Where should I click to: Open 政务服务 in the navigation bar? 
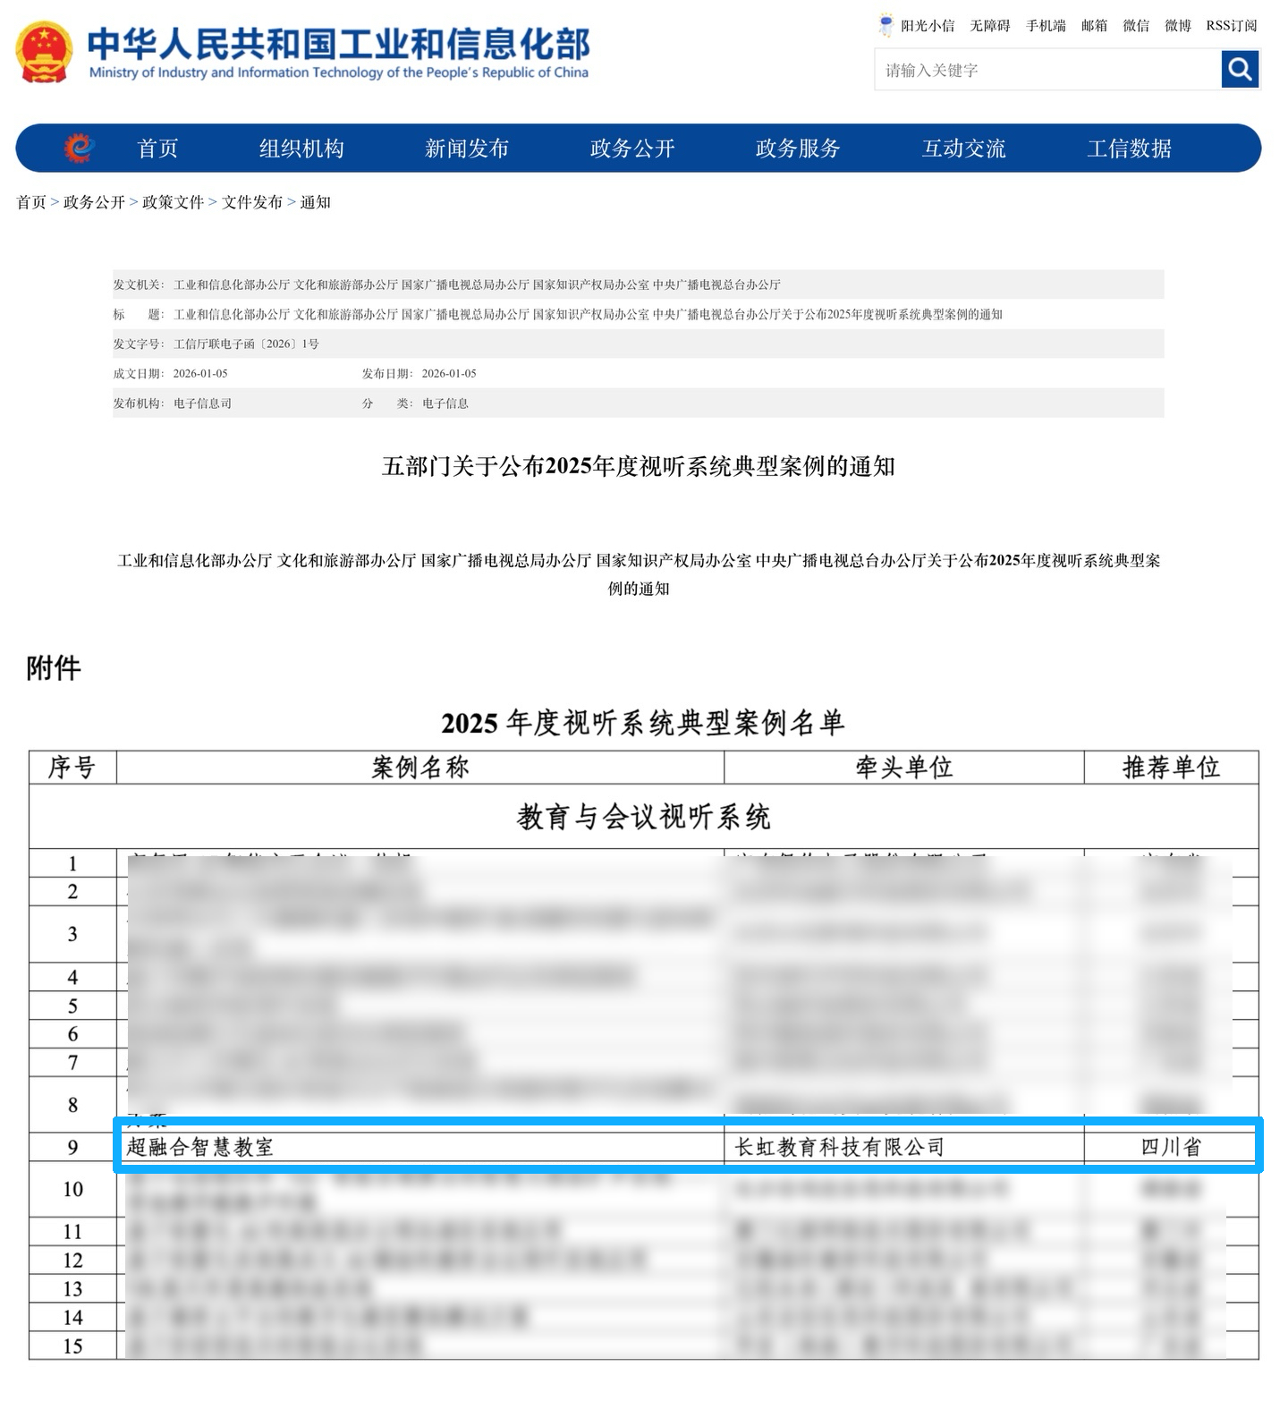[797, 149]
